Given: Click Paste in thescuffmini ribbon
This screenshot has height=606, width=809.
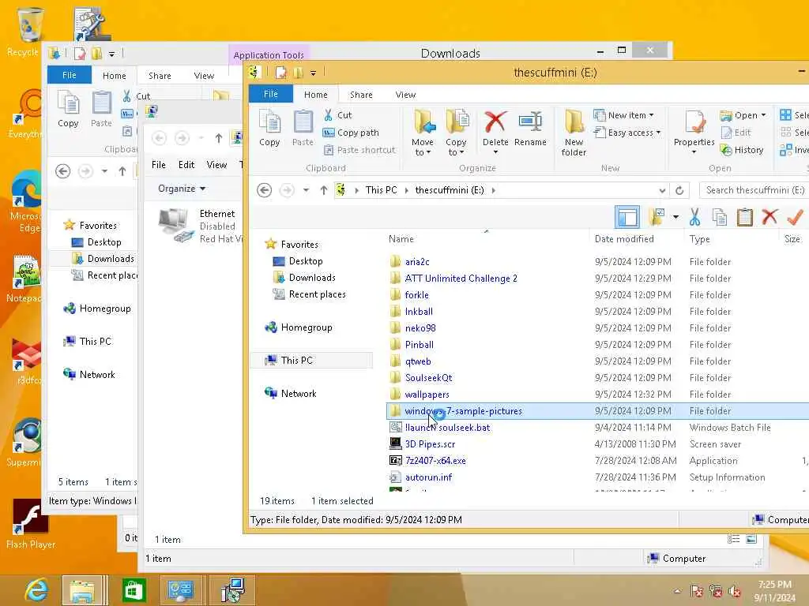Looking at the screenshot, I should pyautogui.click(x=303, y=129).
